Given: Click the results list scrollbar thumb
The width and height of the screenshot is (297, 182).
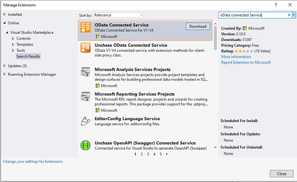Looking at the screenshot, I should (215, 38).
